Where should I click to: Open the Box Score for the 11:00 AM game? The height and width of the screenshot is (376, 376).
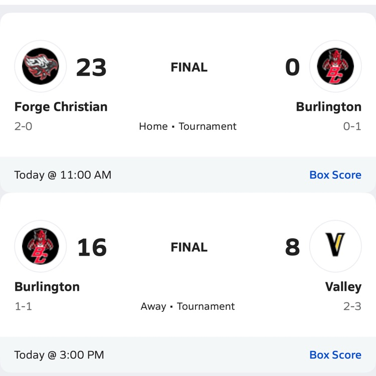[x=335, y=175]
